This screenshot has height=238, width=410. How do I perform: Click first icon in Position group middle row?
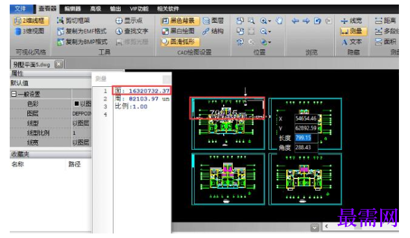(x=240, y=31)
